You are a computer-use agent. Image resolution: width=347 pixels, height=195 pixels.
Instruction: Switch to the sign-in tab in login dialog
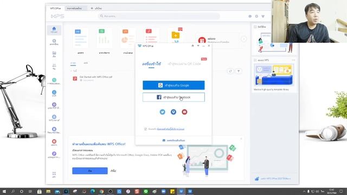pyautogui.click(x=151, y=64)
